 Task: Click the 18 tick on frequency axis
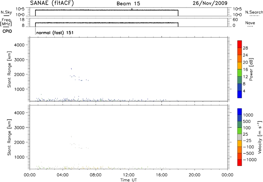22,20
